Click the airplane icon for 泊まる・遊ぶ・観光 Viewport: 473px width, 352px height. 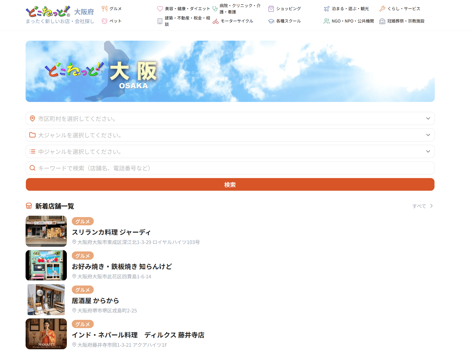(x=326, y=9)
